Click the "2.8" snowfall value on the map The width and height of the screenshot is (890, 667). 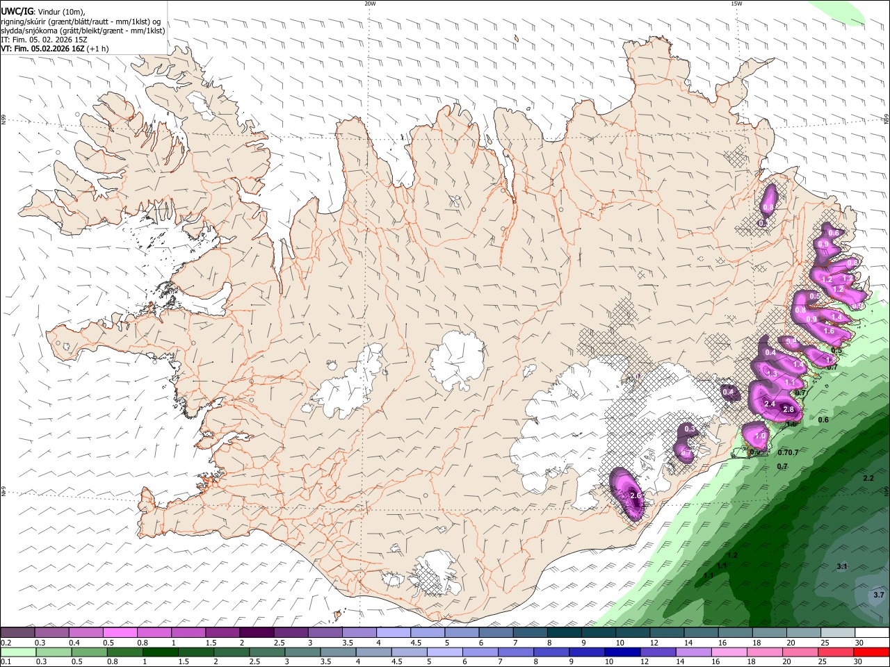788,409
